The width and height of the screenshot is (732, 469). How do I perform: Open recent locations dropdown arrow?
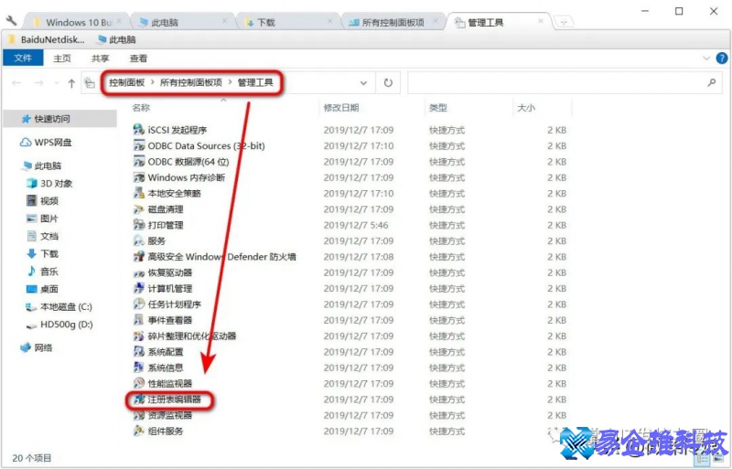pos(57,83)
